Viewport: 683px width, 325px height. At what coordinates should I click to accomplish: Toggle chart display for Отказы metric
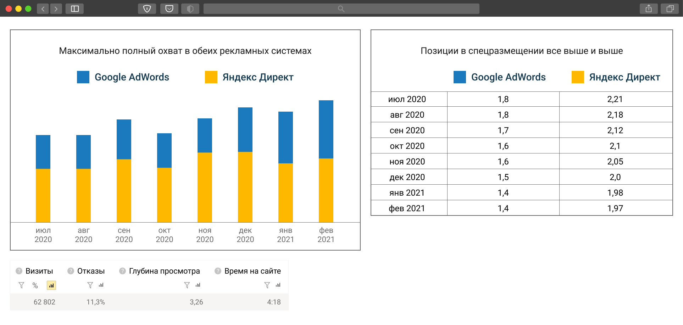(x=101, y=285)
